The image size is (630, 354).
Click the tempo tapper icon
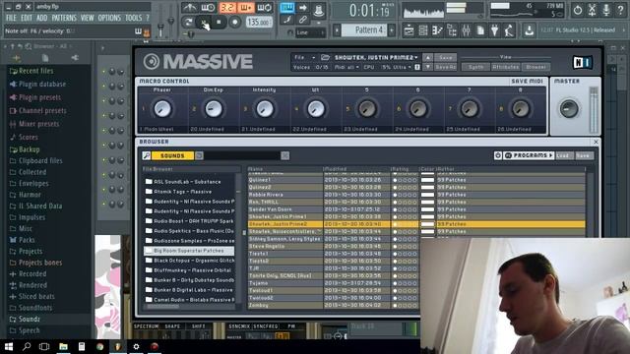[509, 30]
